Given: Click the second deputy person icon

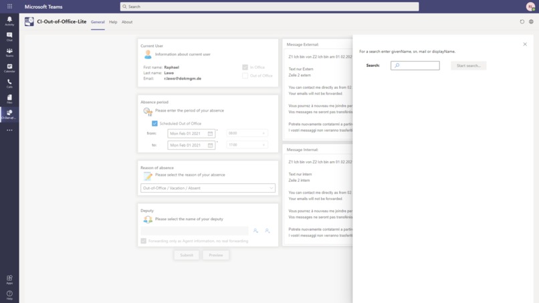Looking at the screenshot, I should click(x=267, y=231).
